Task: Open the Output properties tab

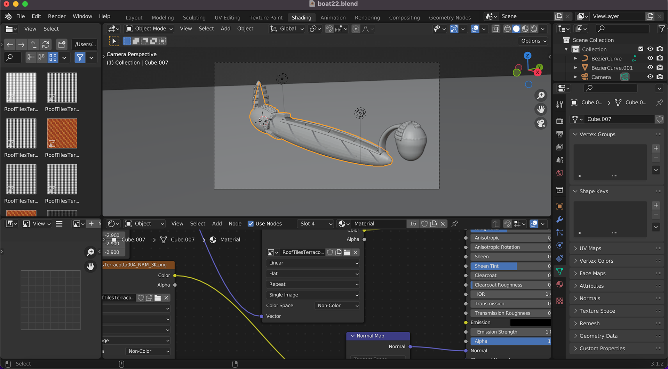Action: (x=559, y=134)
